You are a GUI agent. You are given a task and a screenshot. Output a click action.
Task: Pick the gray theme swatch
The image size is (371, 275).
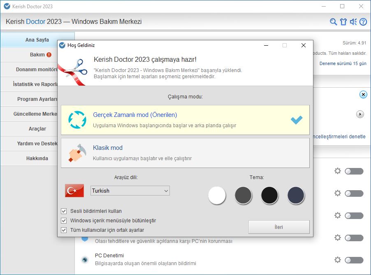[x=243, y=195]
